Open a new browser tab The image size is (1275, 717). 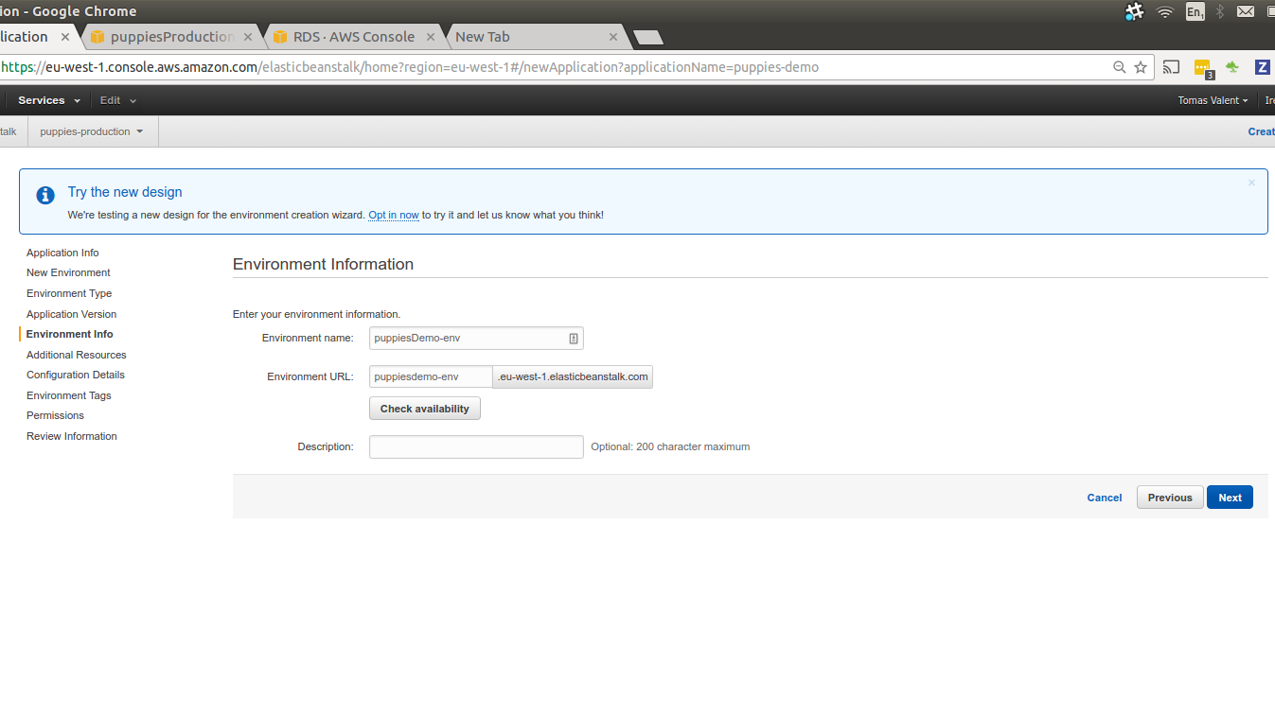(648, 37)
